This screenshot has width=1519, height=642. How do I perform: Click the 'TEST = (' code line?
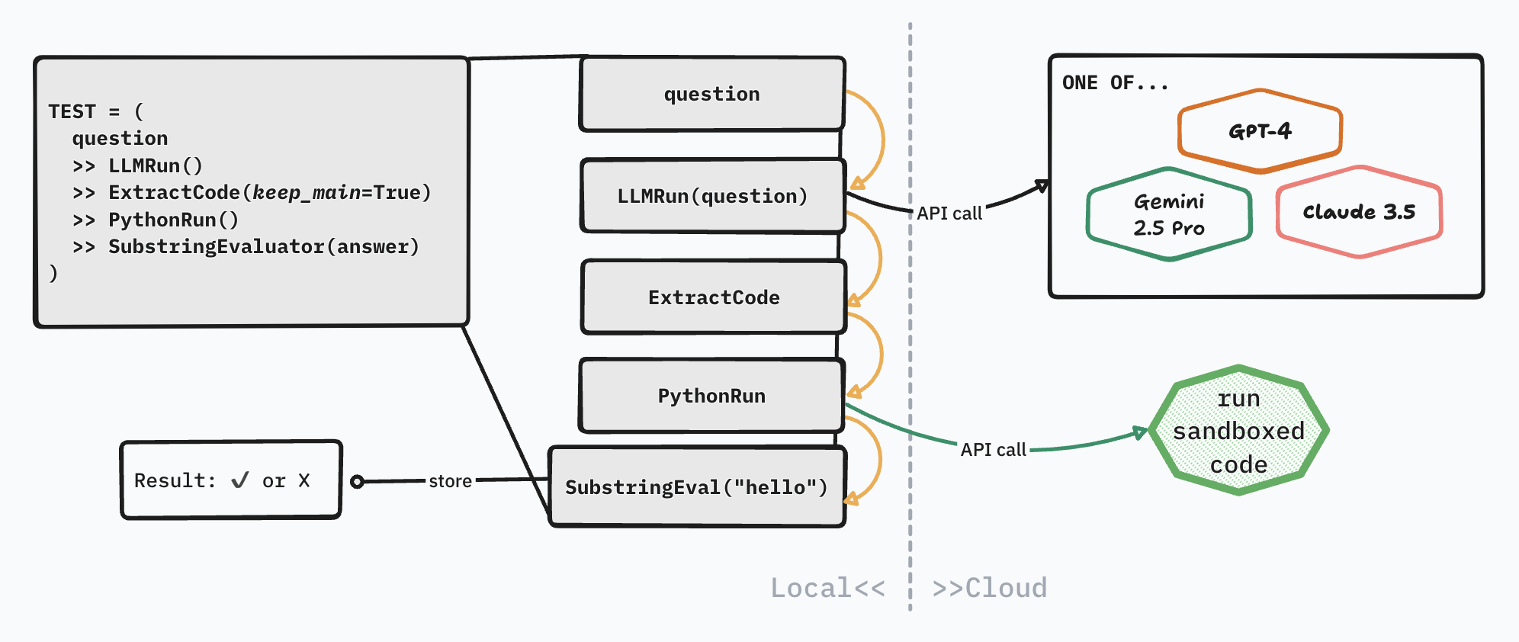coord(96,111)
